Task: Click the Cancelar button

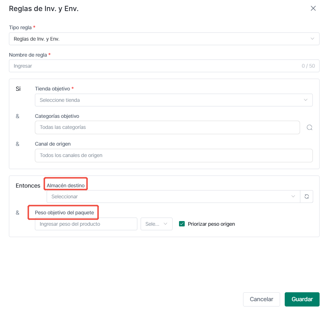Action: pyautogui.click(x=261, y=299)
